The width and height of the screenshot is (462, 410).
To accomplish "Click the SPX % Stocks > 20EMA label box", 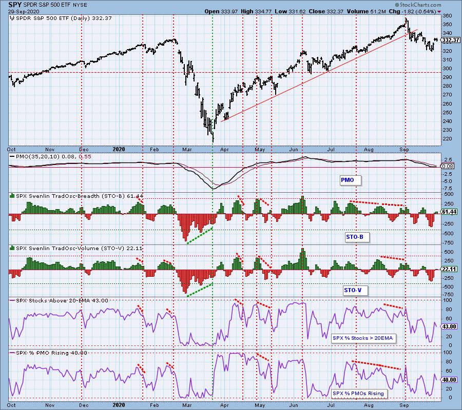I will pos(363,338).
